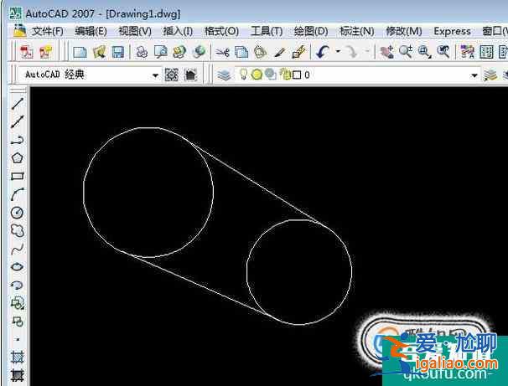Pick the Revision Cloud tool

(x=17, y=230)
